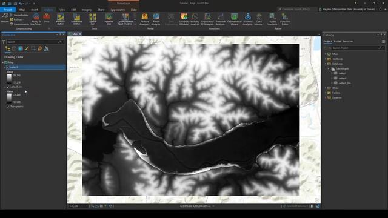Switch Contents to List By Editing
This screenshot has height=218, width=388.
pyautogui.click(x=27, y=48)
